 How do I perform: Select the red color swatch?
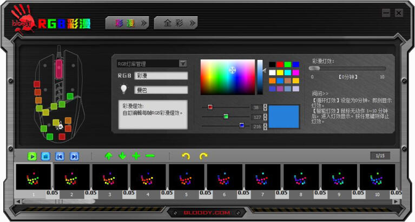point(280,64)
